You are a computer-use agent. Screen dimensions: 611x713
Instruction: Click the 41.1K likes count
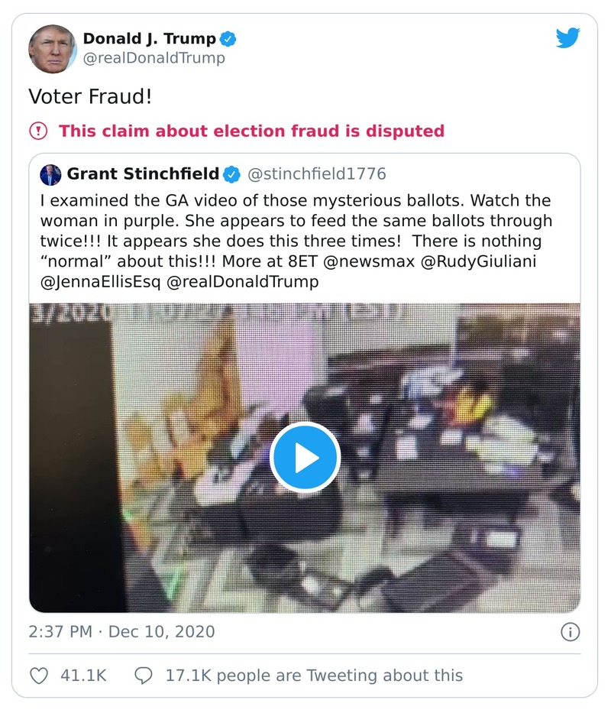tap(82, 675)
